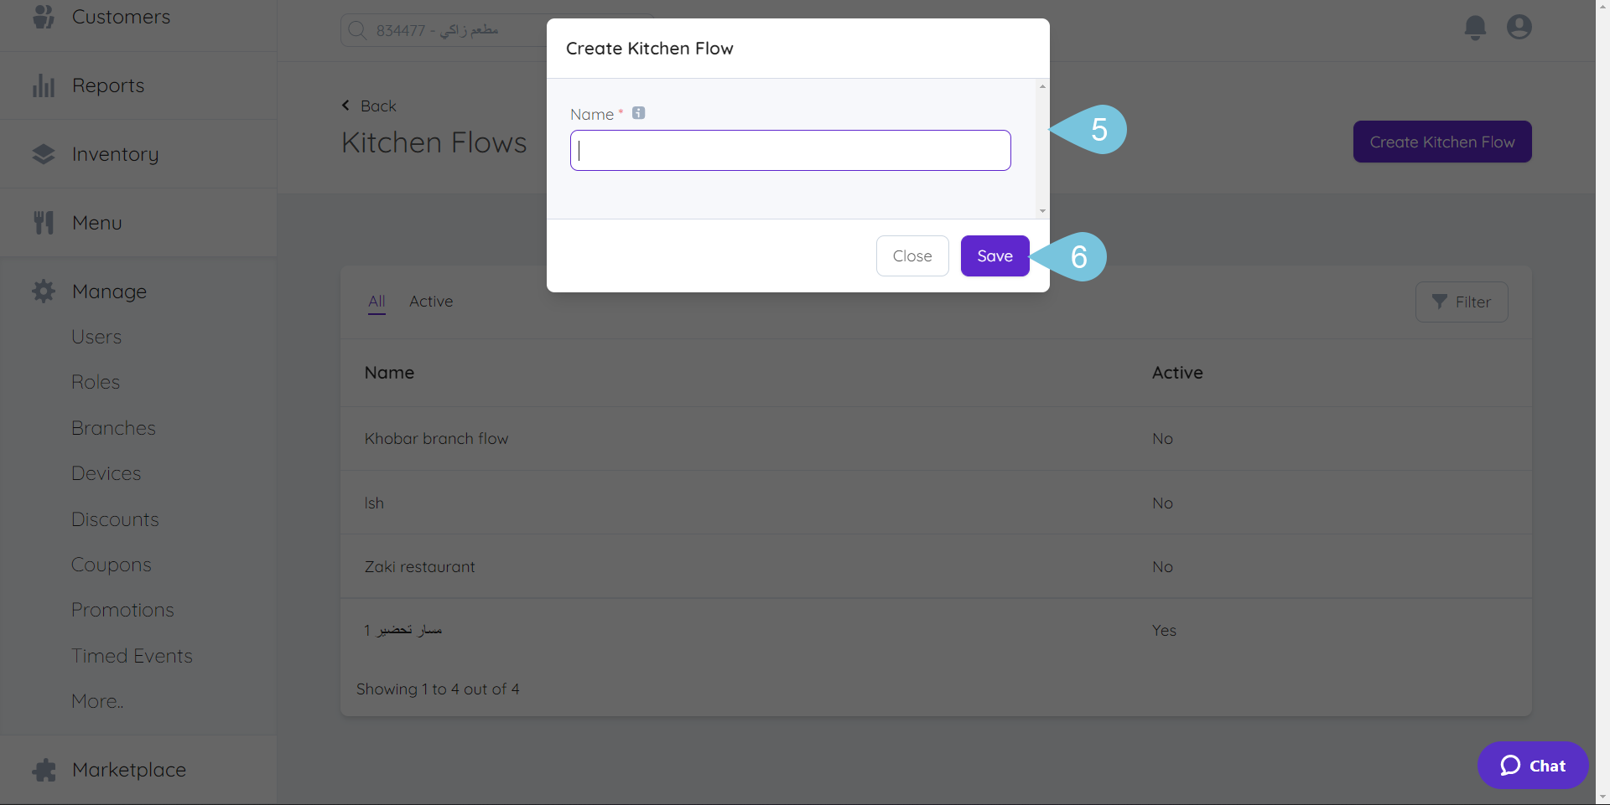Open the Chat support widget
The image size is (1610, 805).
[x=1532, y=765]
